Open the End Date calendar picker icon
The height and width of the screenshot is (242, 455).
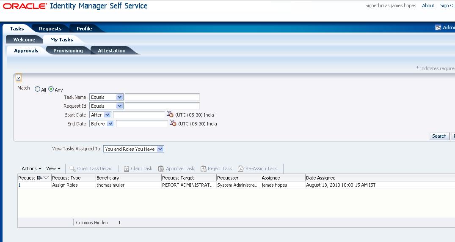173,123
